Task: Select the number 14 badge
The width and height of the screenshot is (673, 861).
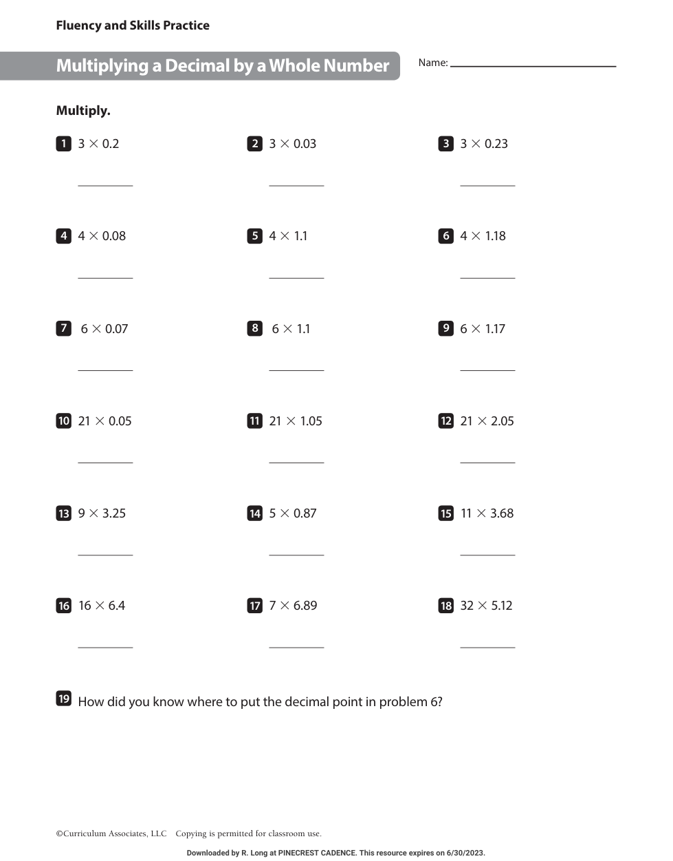Action: click(x=254, y=513)
